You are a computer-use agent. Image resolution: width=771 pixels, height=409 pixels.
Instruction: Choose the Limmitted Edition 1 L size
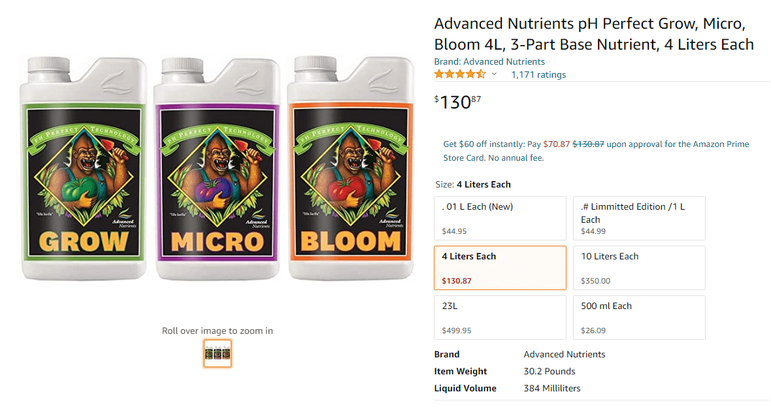[x=639, y=218]
